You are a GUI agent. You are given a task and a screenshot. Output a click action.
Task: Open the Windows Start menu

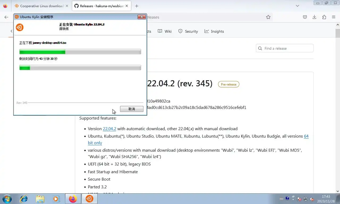(7, 199)
